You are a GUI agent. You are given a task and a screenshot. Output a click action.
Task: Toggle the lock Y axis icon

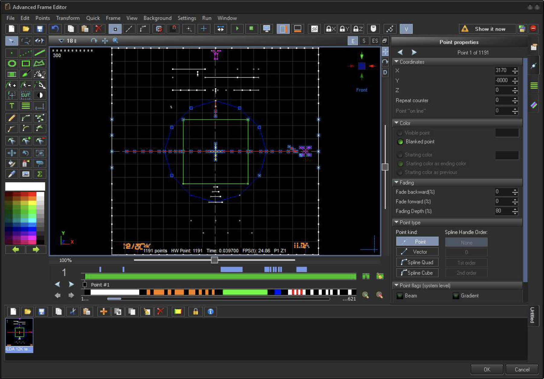344,29
